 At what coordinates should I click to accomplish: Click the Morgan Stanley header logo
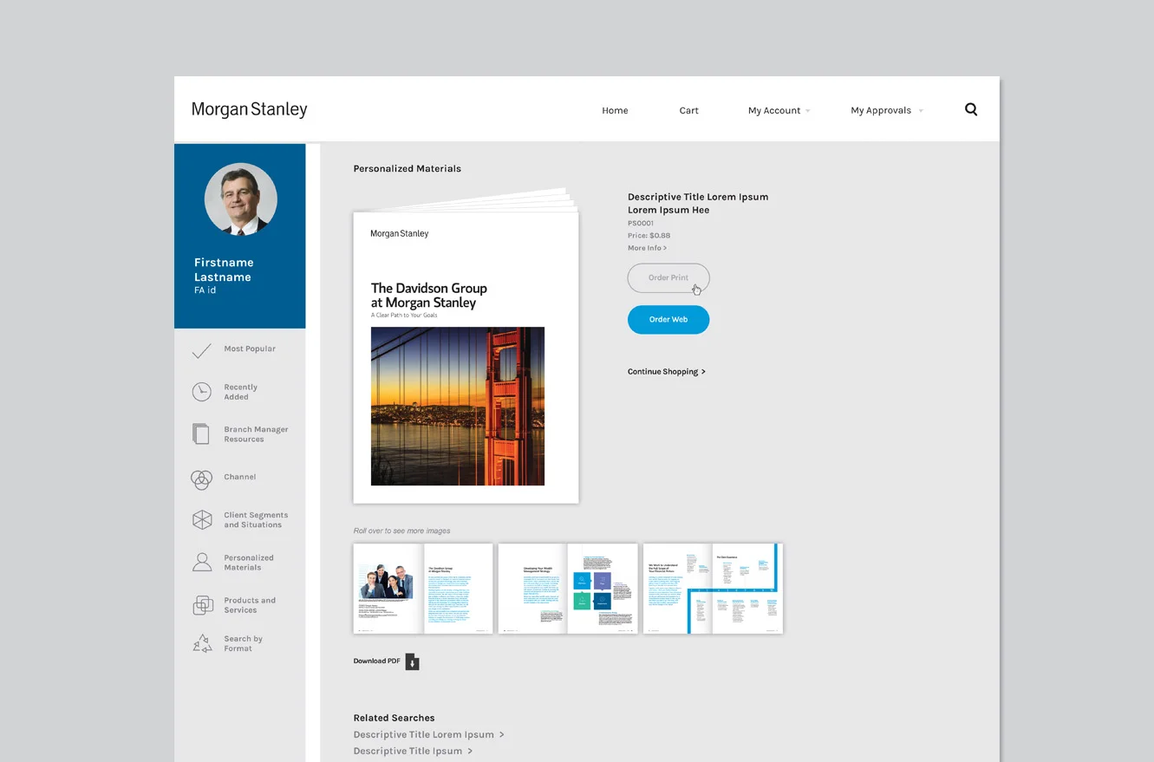(x=250, y=110)
